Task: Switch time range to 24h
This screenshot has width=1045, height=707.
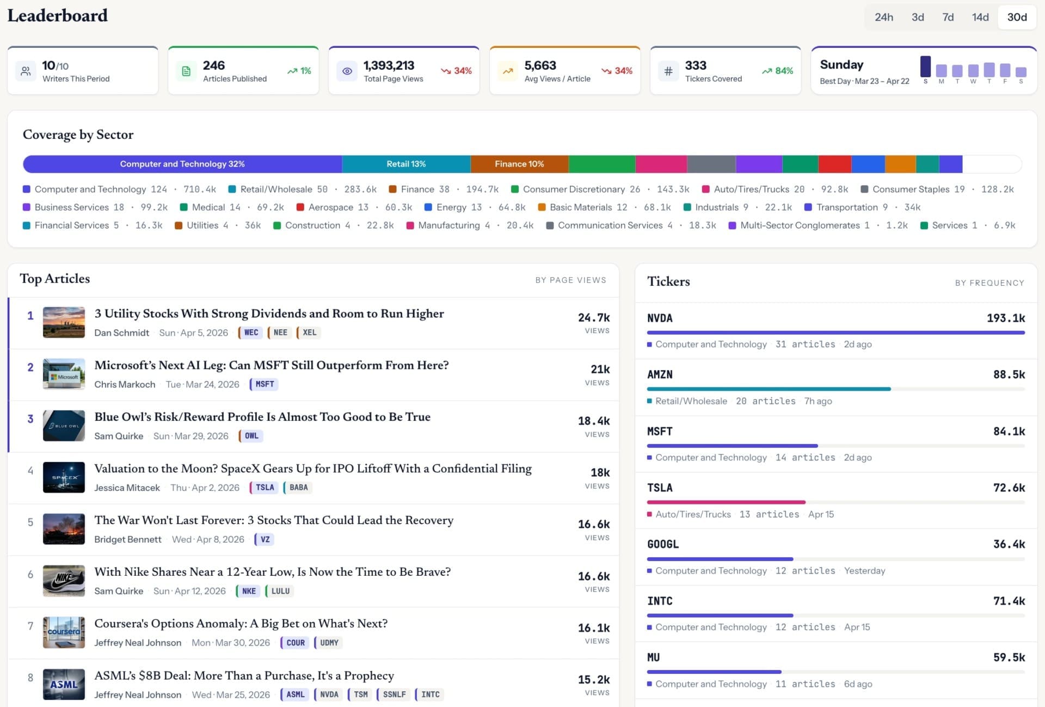Action: pyautogui.click(x=883, y=17)
